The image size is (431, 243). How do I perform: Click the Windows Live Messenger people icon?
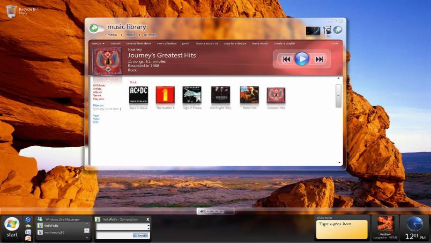pyautogui.click(x=40, y=219)
